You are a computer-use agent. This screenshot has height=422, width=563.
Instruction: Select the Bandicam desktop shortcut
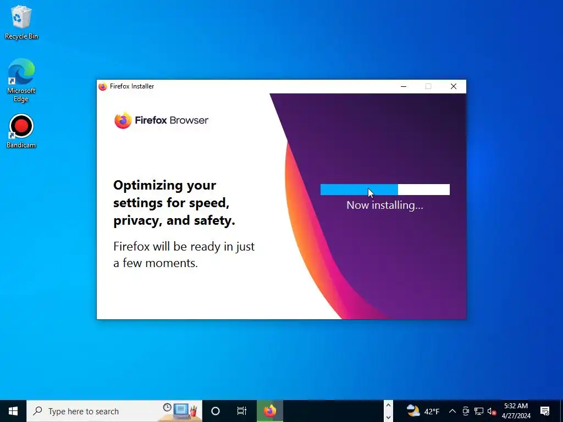(21, 131)
